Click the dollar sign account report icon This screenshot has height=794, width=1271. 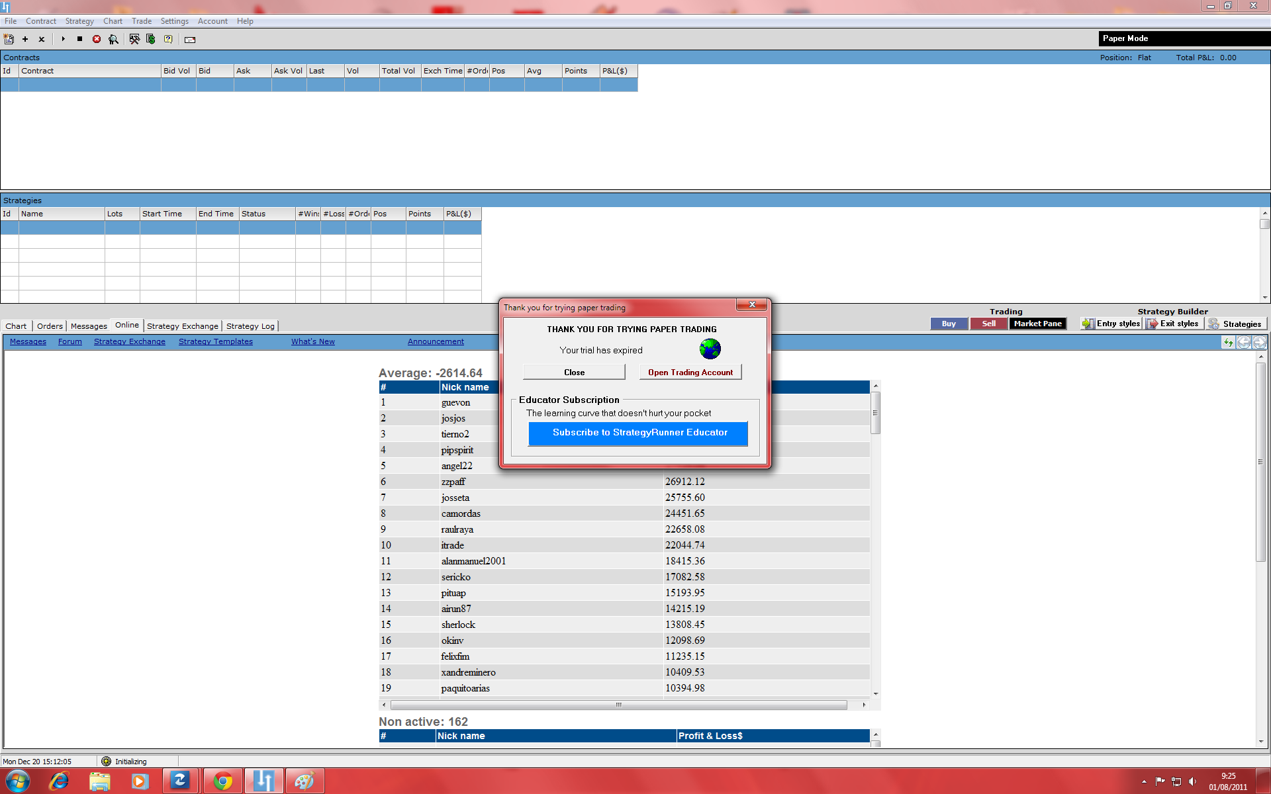[151, 39]
